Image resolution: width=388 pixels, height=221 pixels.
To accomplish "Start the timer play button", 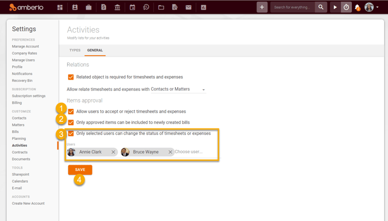I will click(335, 7).
